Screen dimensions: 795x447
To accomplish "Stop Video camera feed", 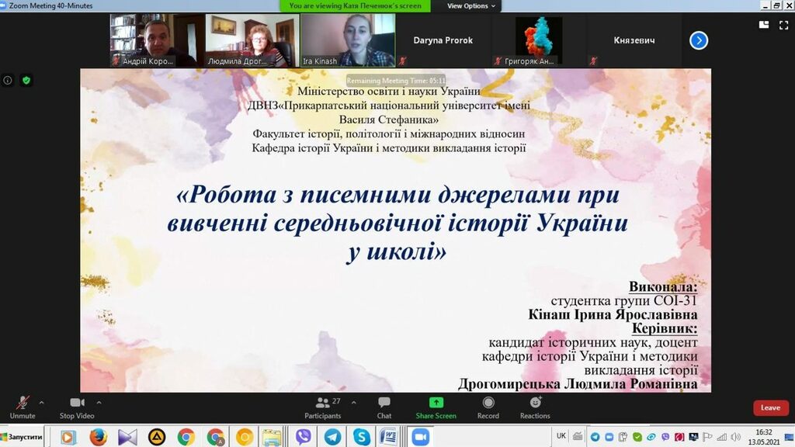I will pyautogui.click(x=77, y=407).
